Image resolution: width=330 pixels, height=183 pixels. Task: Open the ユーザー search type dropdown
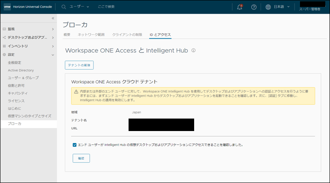click(x=79, y=7)
